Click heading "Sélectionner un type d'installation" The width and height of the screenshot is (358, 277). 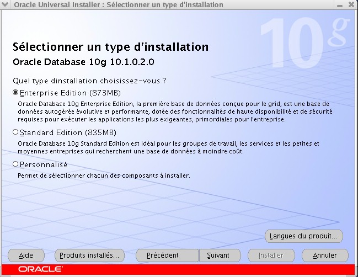pos(111,47)
